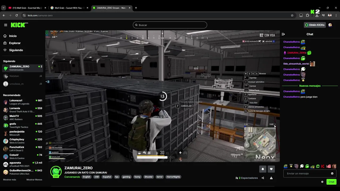Open the tab search dropdown arrow

tap(3, 8)
